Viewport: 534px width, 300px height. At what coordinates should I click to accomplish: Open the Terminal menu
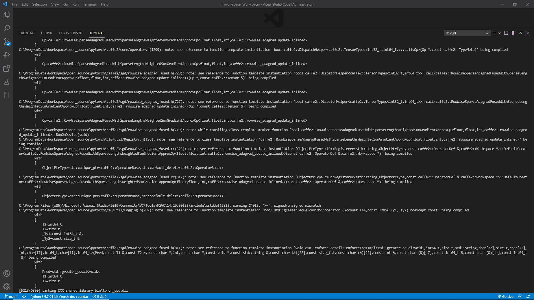90,4
